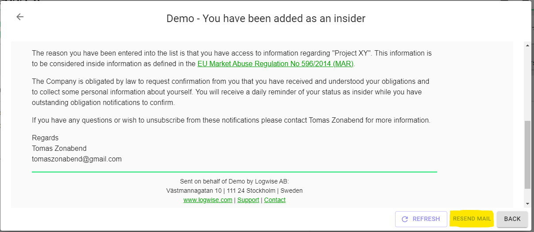Click the email preview scrollbar thumb
Screen dimensions: 534x232
pyautogui.click(x=527, y=154)
